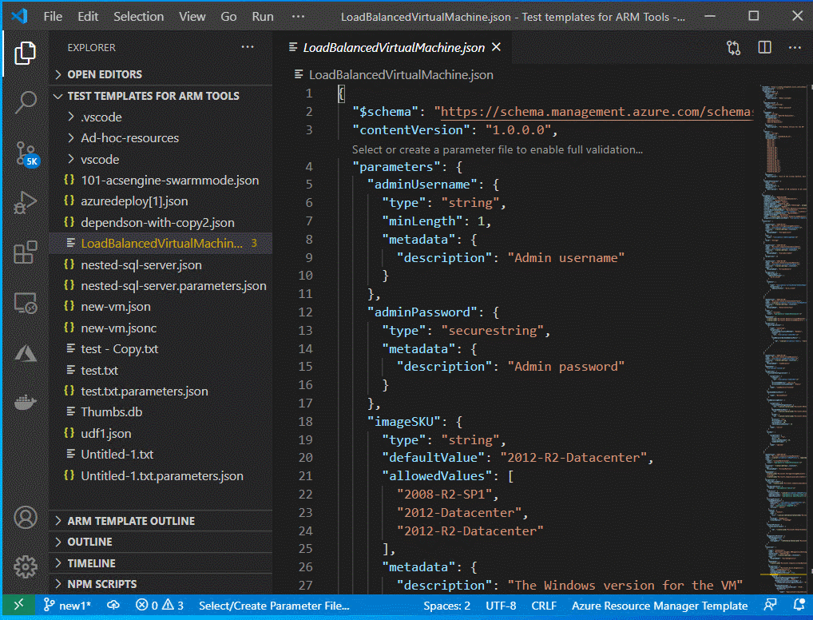This screenshot has height=620, width=813.
Task: Change language mode Azure Resource Manager Template
Action: 660,606
